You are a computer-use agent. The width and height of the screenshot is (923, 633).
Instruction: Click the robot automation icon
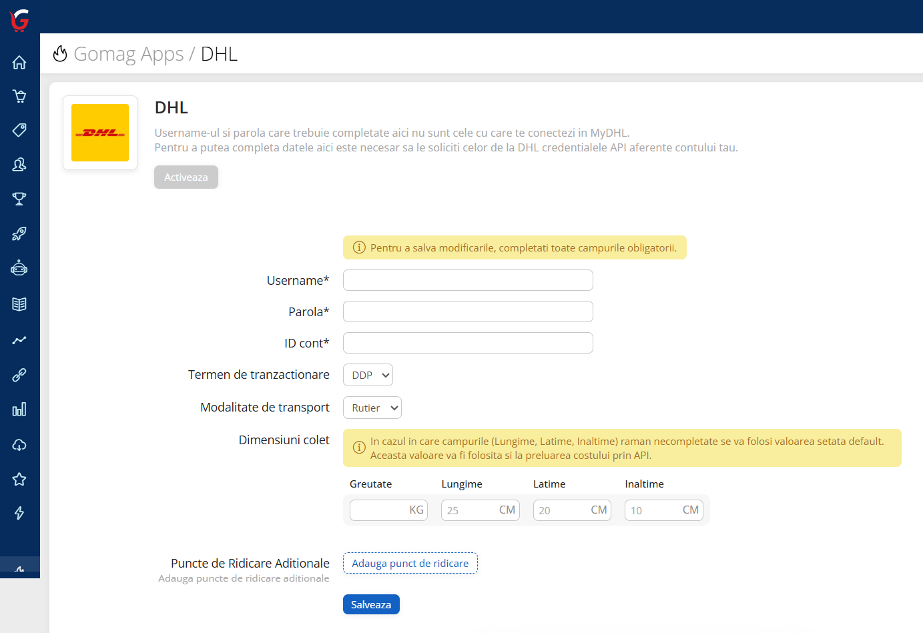coord(19,268)
